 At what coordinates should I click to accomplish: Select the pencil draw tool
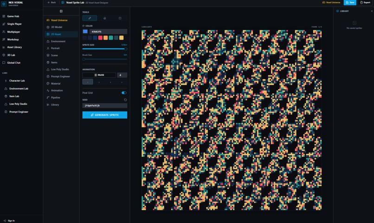pos(90,18)
